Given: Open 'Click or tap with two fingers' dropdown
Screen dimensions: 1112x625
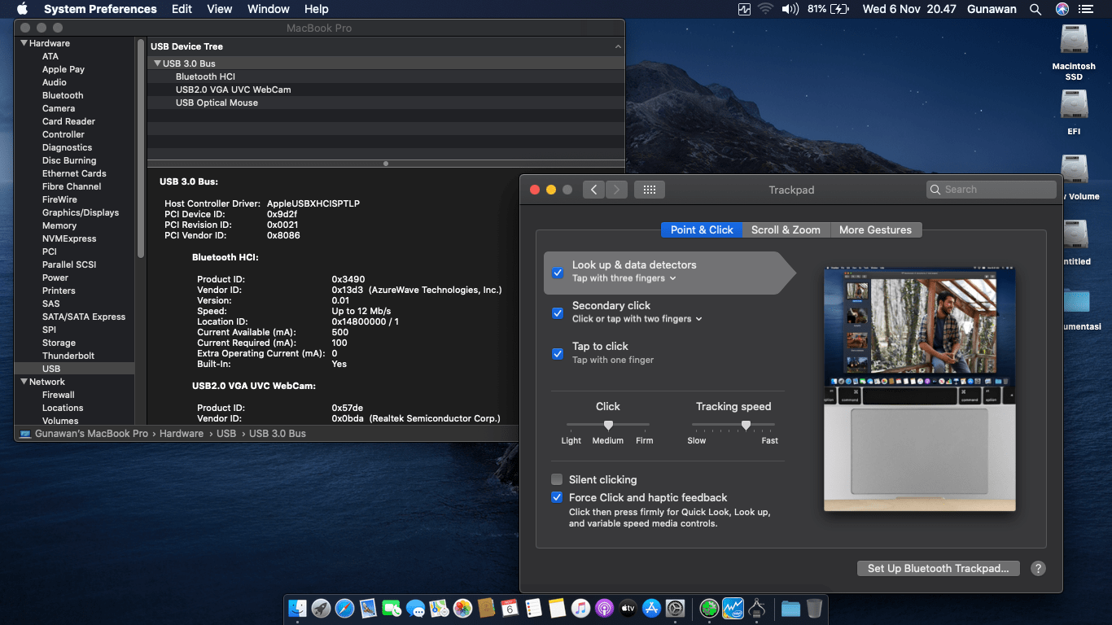Looking at the screenshot, I should (637, 319).
